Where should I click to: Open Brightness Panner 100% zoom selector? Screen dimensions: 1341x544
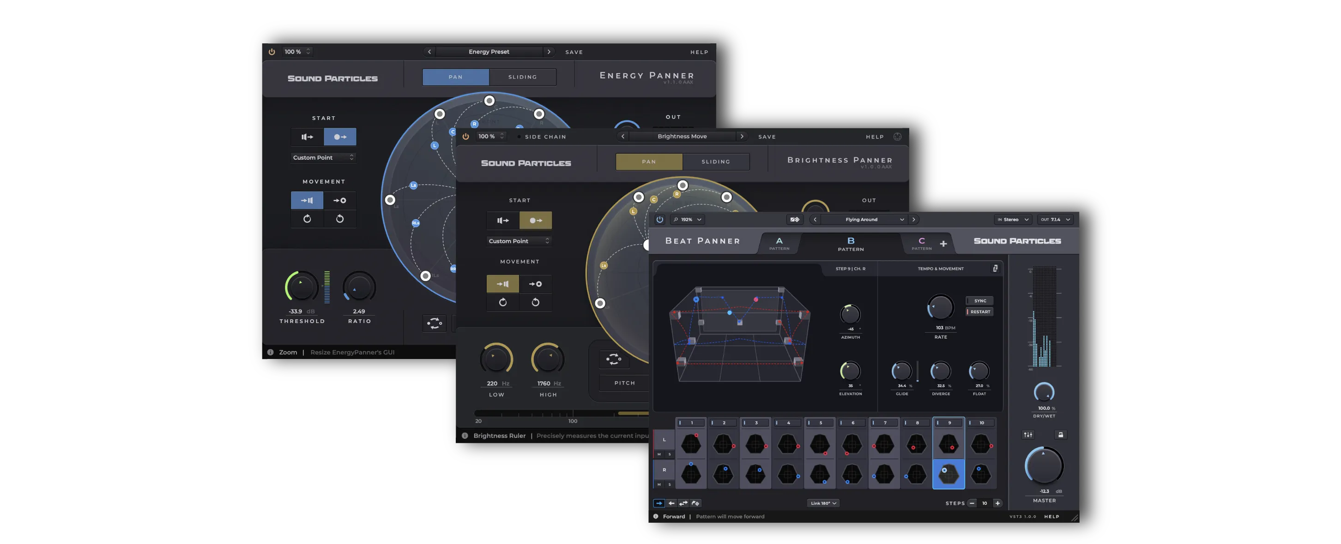[491, 136]
